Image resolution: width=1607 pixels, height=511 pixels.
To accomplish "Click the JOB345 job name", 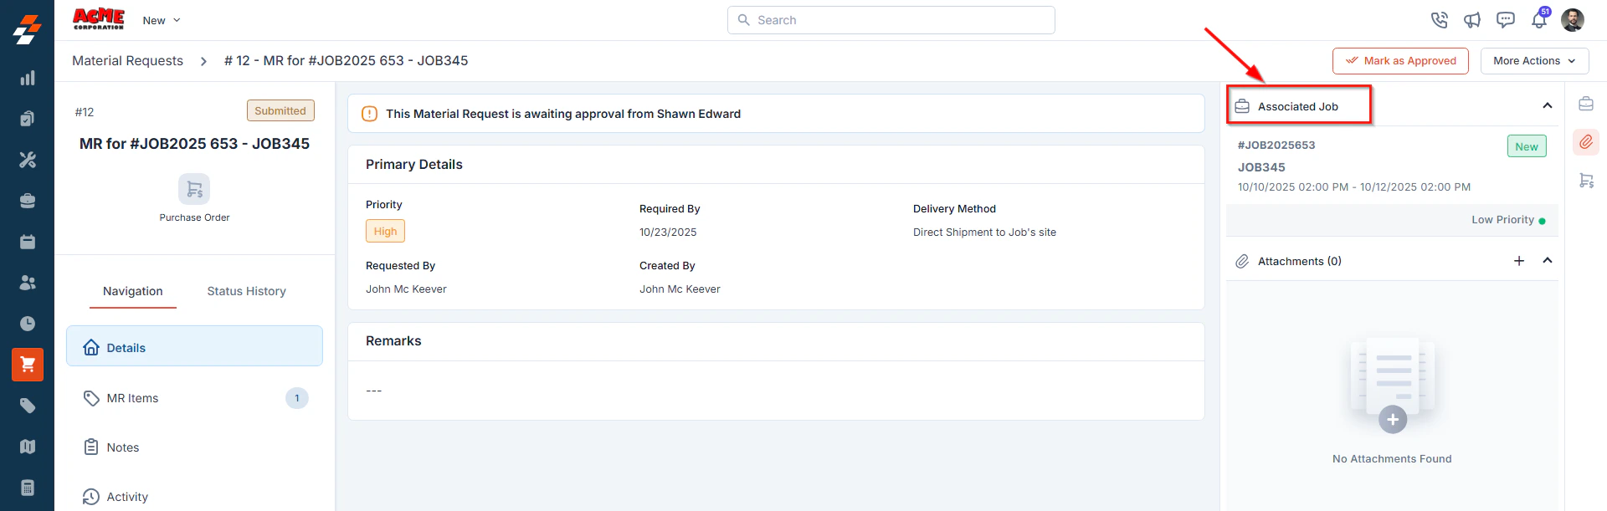I will click(x=1261, y=167).
